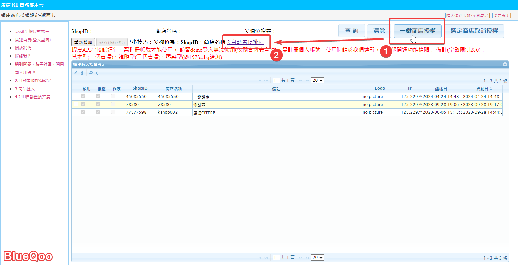This screenshot has width=518, height=265.
Task: Click the refresh grid icon in grid toolbar
Action: [x=98, y=73]
